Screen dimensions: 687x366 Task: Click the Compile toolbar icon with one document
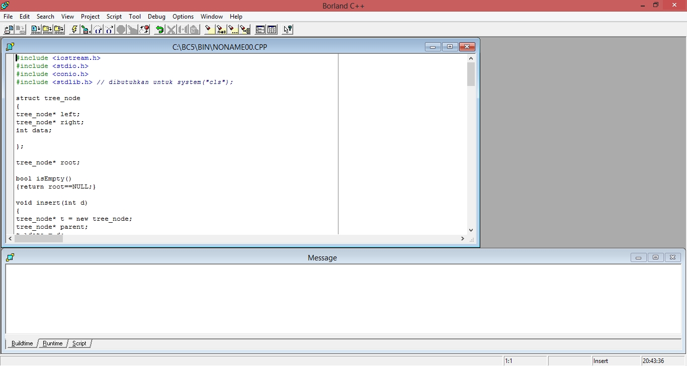click(36, 30)
